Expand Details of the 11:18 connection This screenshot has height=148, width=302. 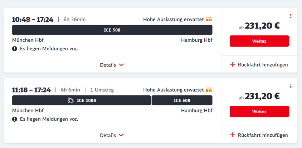point(112,135)
